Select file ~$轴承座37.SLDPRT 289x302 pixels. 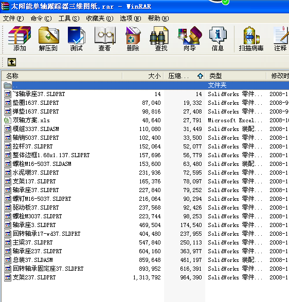point(39,94)
